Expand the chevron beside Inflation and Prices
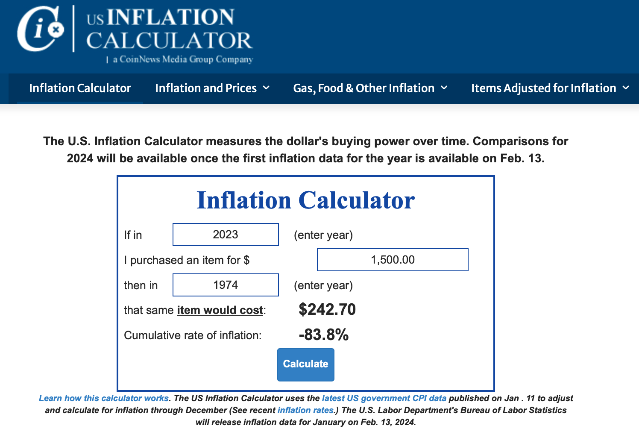 point(266,88)
